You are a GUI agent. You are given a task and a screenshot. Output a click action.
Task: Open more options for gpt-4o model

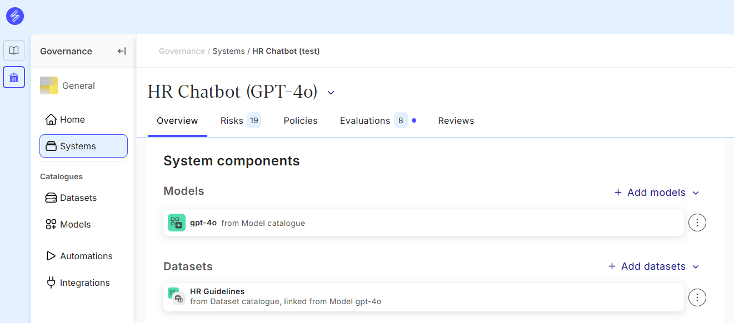697,223
